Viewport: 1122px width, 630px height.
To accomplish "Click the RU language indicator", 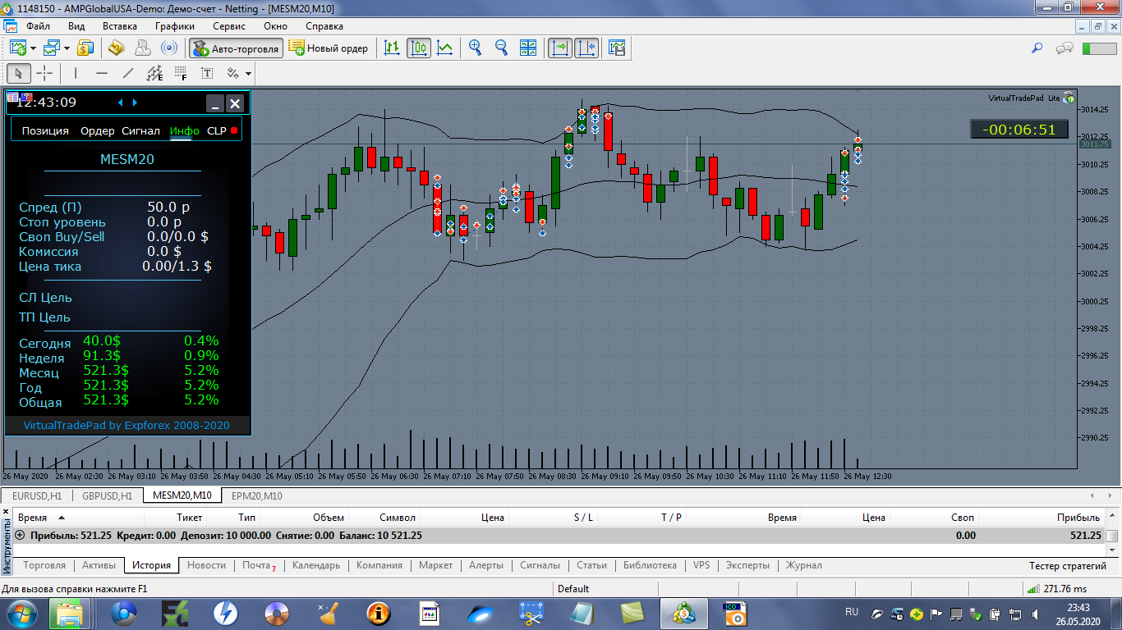I will (x=852, y=612).
